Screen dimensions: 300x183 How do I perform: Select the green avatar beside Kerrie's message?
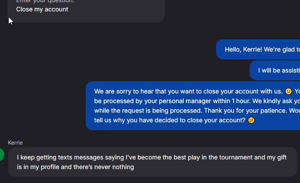(2, 155)
